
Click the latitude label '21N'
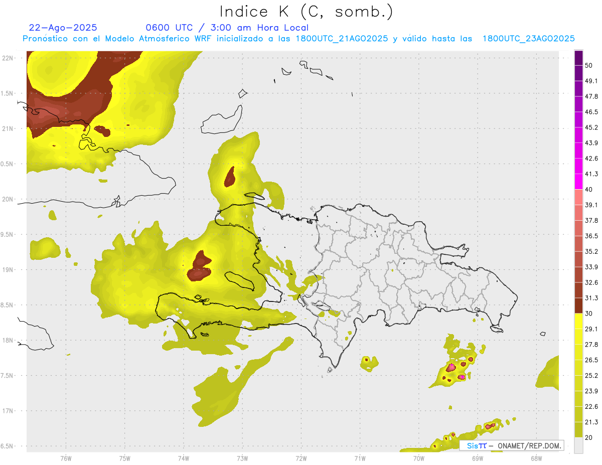pyautogui.click(x=8, y=128)
